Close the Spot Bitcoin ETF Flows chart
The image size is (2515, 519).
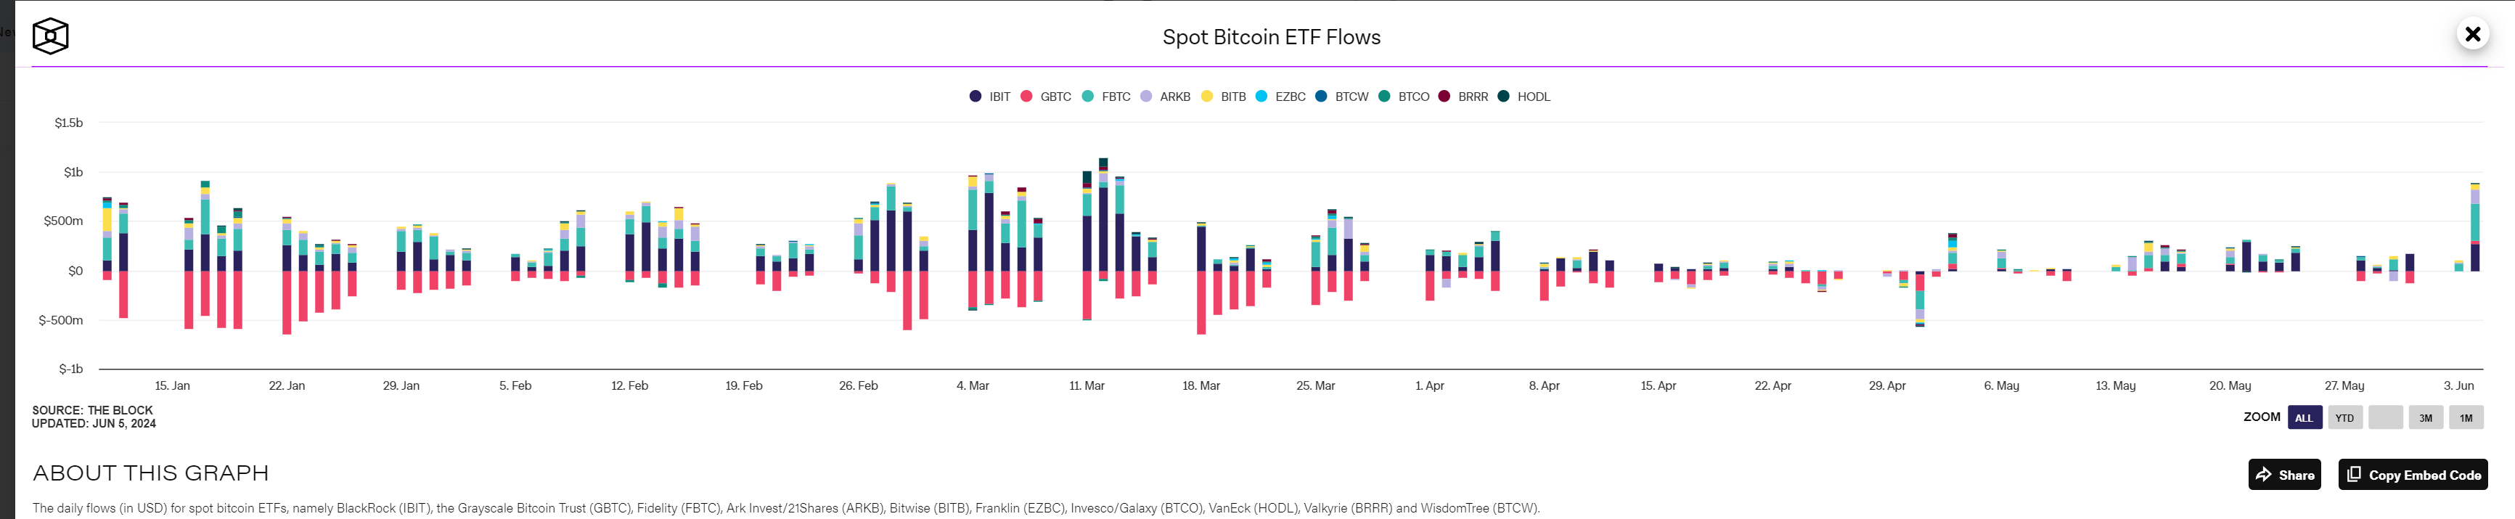click(x=2471, y=35)
